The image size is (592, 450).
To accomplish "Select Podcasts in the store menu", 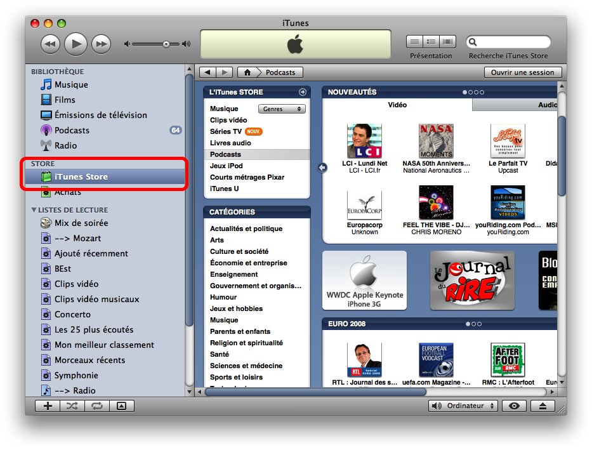I will click(257, 154).
